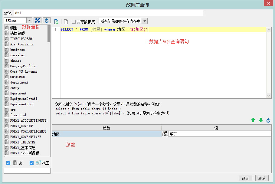Click the view icon next to 视图 checkbox

click(x=39, y=163)
